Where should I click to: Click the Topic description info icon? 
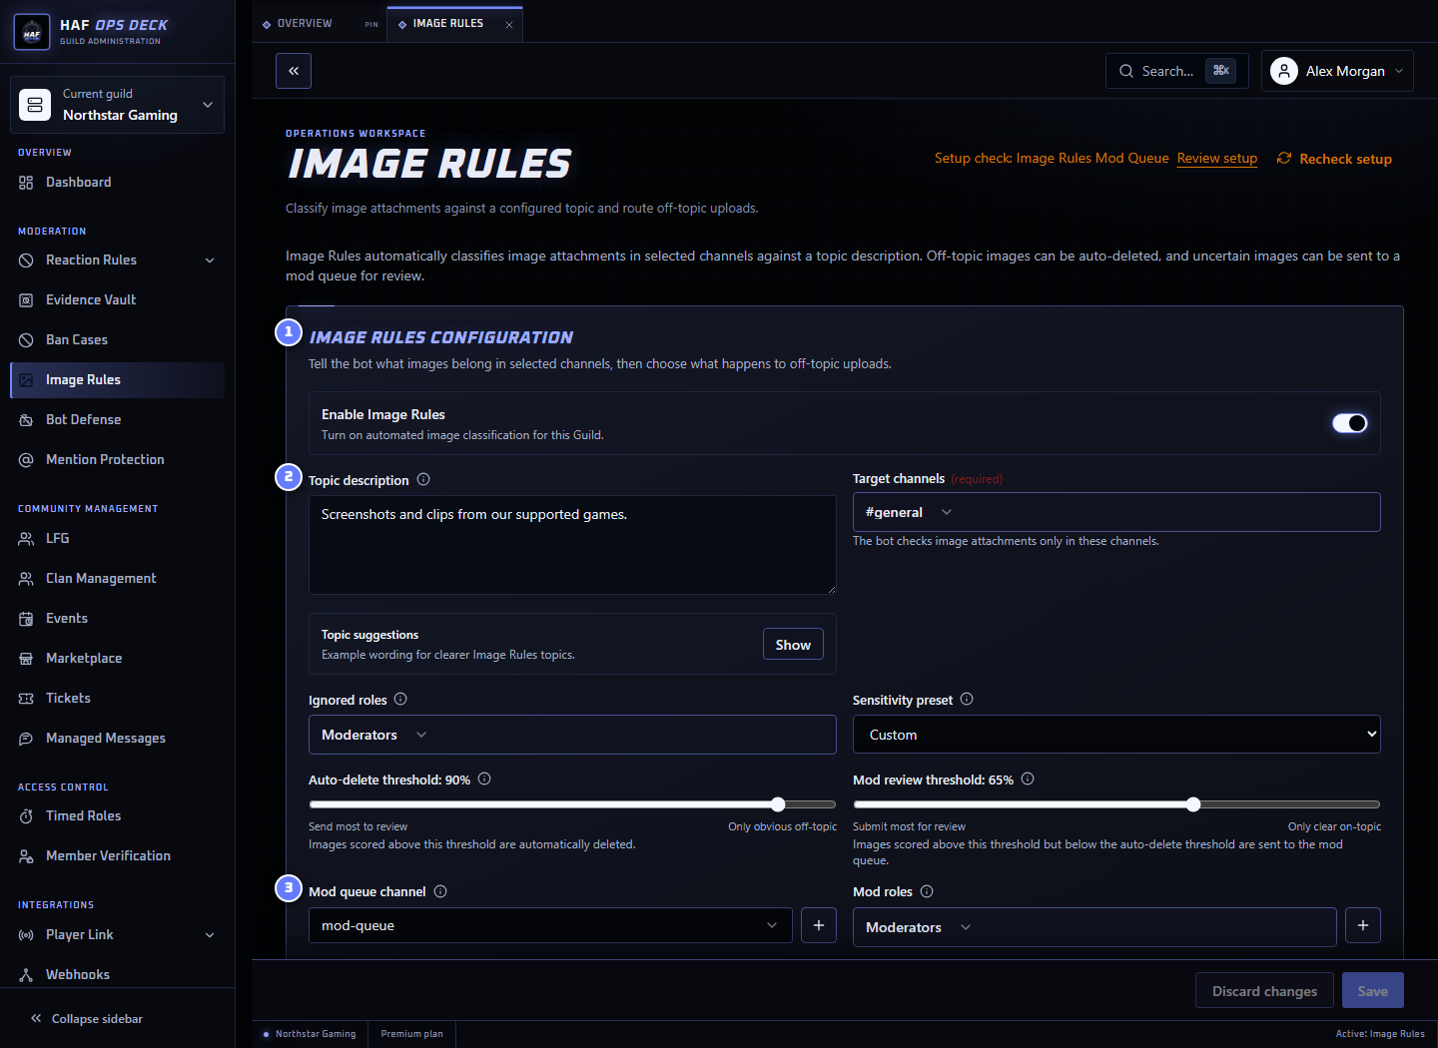coord(423,480)
